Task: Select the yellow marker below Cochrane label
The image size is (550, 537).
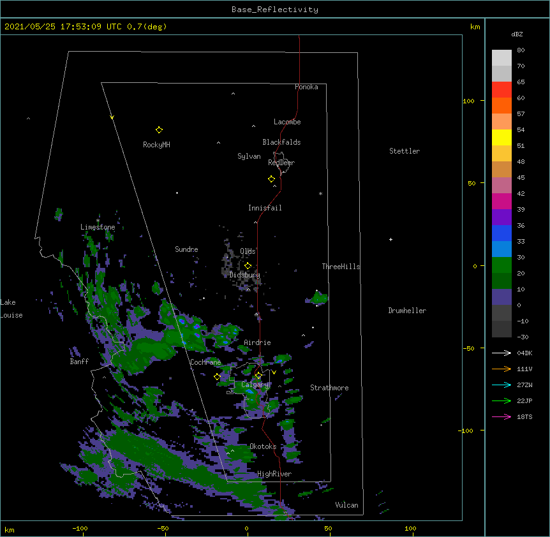Action: click(x=217, y=377)
